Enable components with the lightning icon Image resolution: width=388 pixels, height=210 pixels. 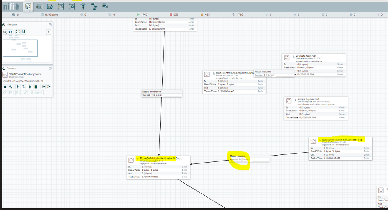17,87
